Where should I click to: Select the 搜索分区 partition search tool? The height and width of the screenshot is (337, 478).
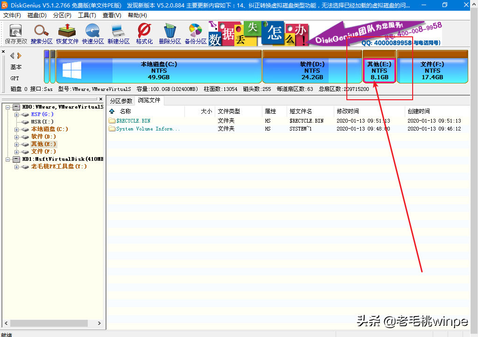point(41,34)
